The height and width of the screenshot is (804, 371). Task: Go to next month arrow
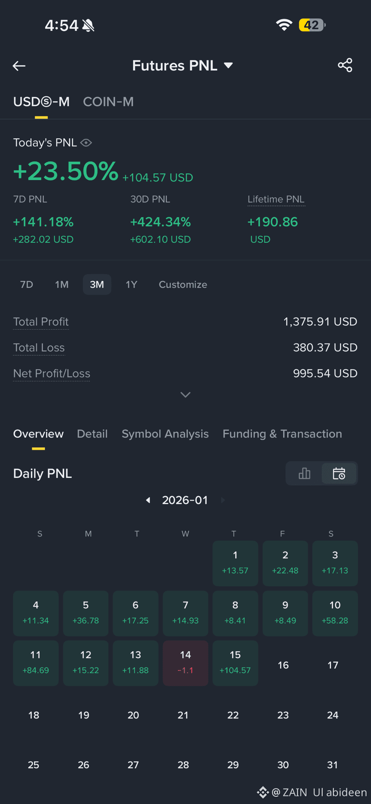223,500
